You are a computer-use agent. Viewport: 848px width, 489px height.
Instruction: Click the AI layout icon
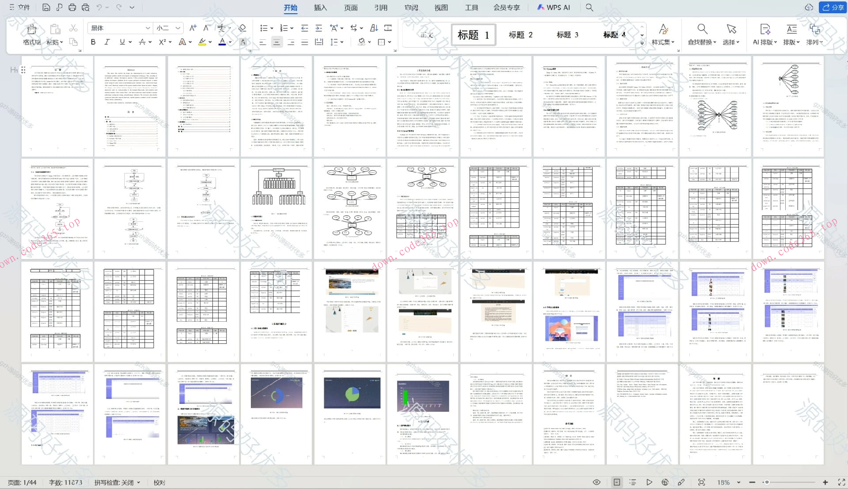(x=765, y=29)
